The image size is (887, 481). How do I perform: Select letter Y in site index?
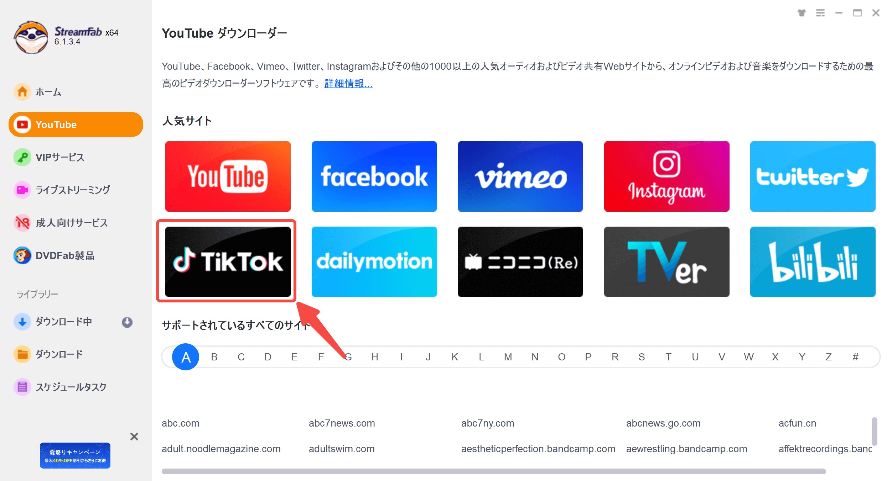802,357
